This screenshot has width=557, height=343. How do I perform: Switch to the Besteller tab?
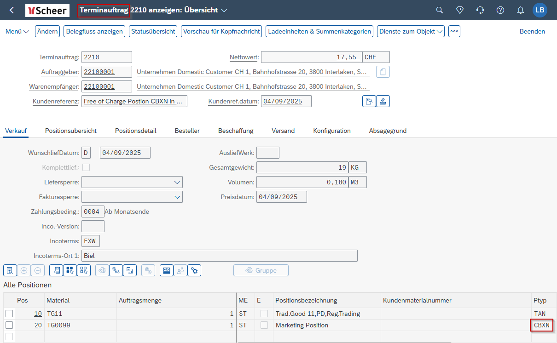click(187, 131)
